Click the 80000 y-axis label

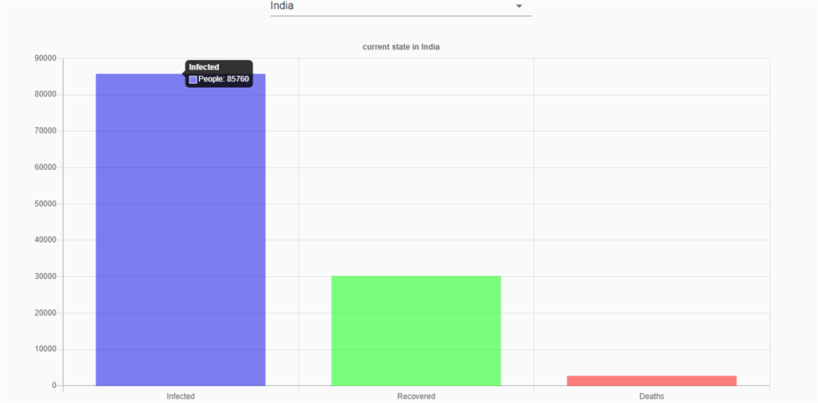46,95
